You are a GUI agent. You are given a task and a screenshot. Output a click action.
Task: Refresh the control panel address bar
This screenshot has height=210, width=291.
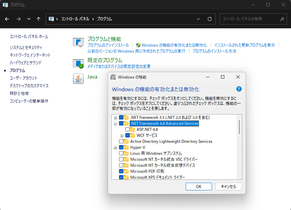[x=210, y=19]
